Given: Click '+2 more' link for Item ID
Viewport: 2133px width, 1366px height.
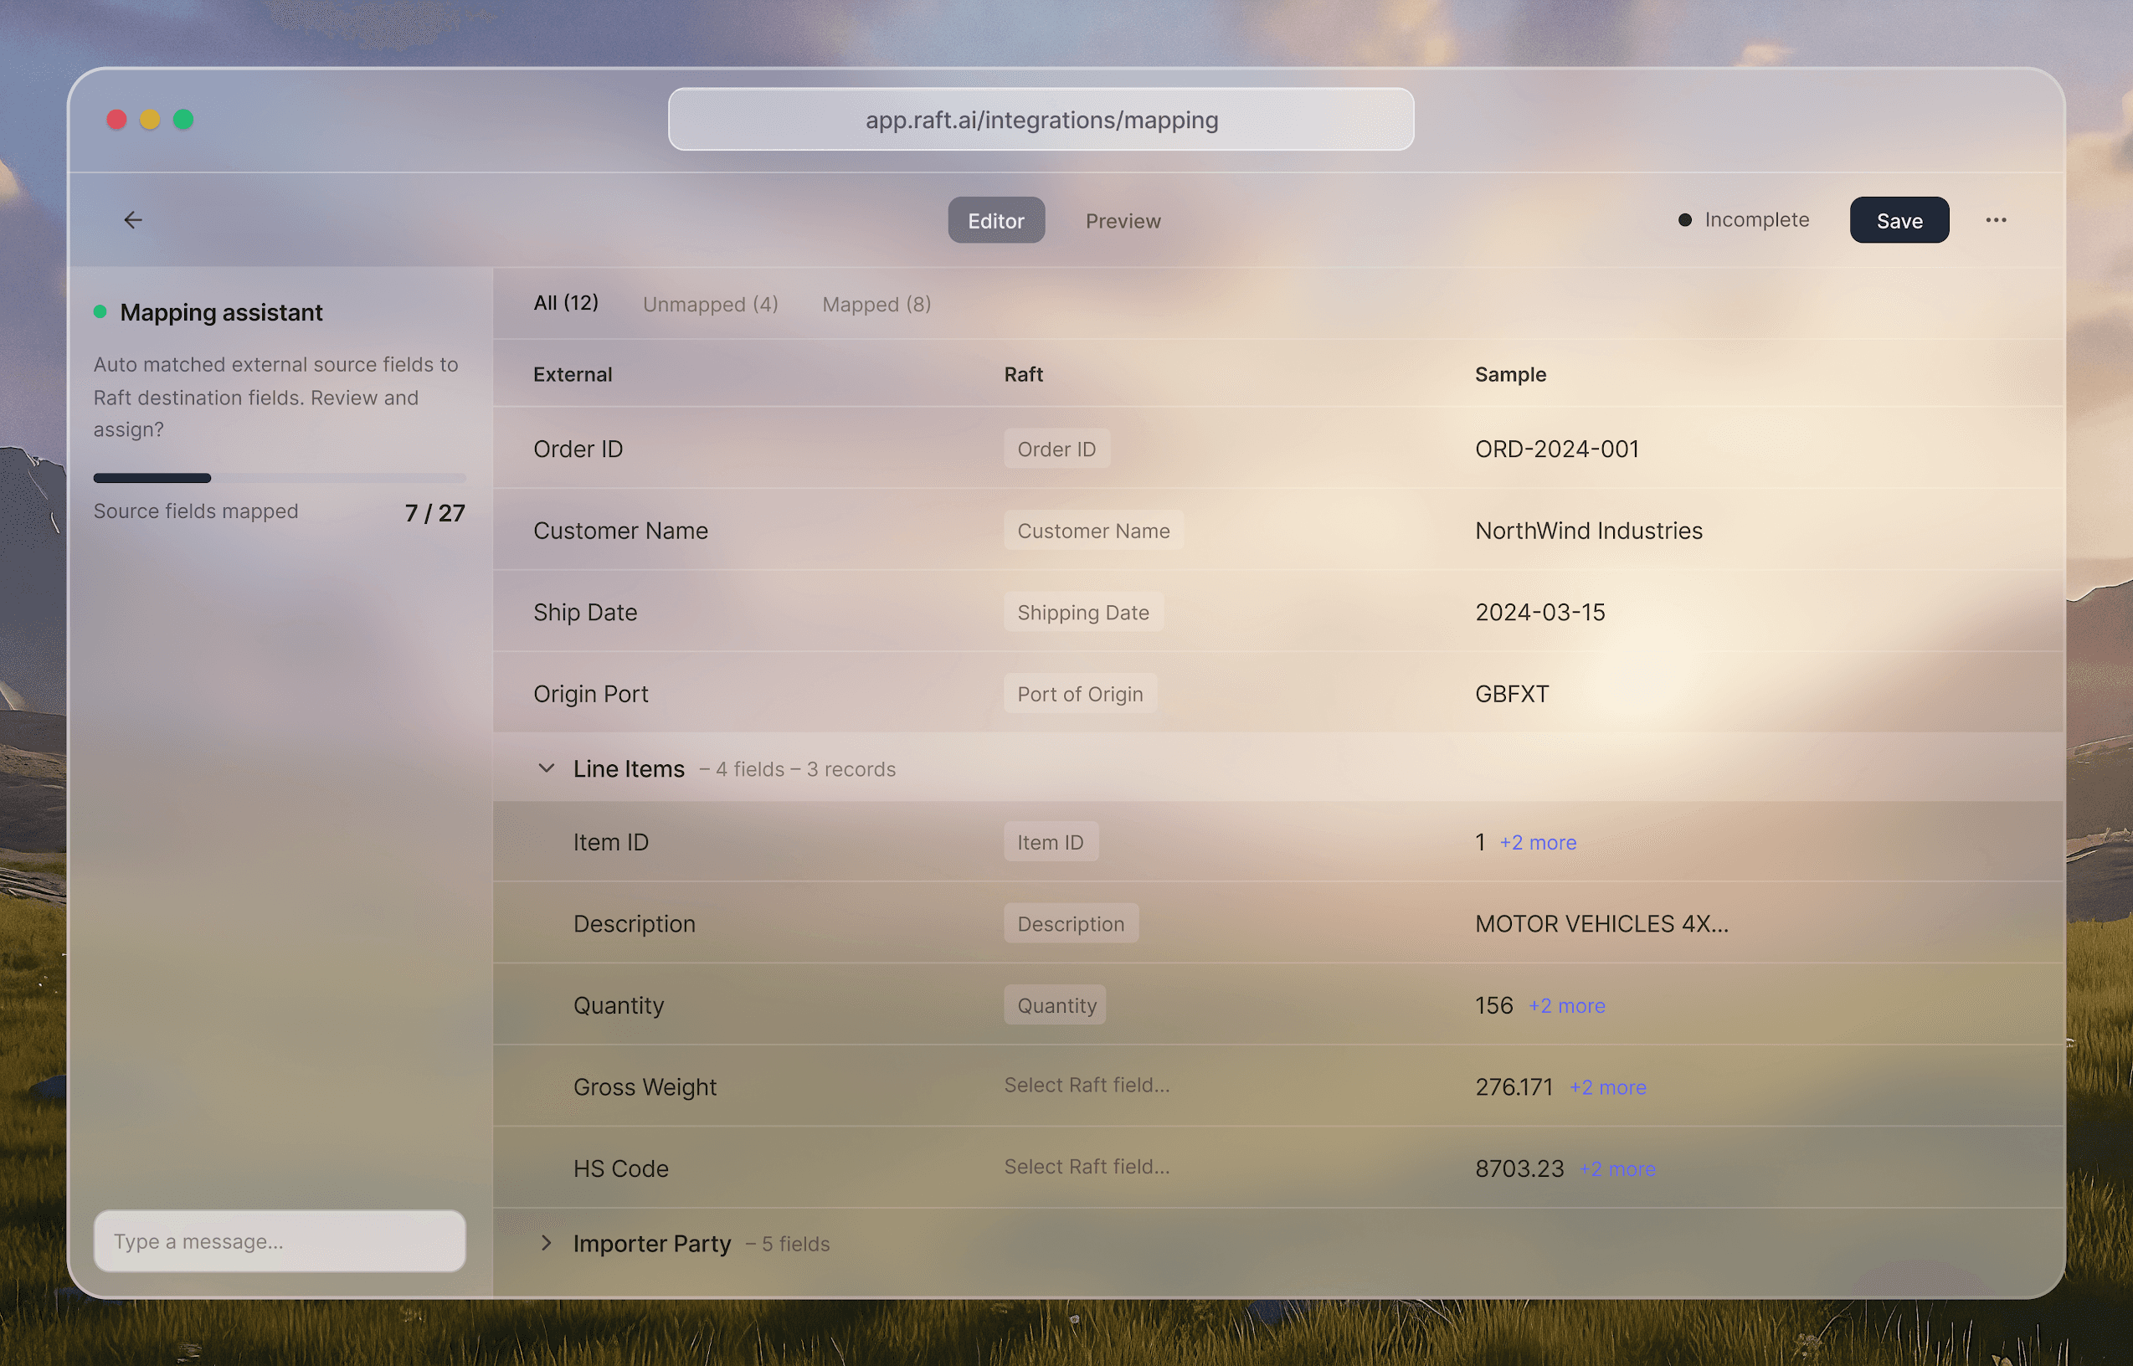Looking at the screenshot, I should point(1537,843).
